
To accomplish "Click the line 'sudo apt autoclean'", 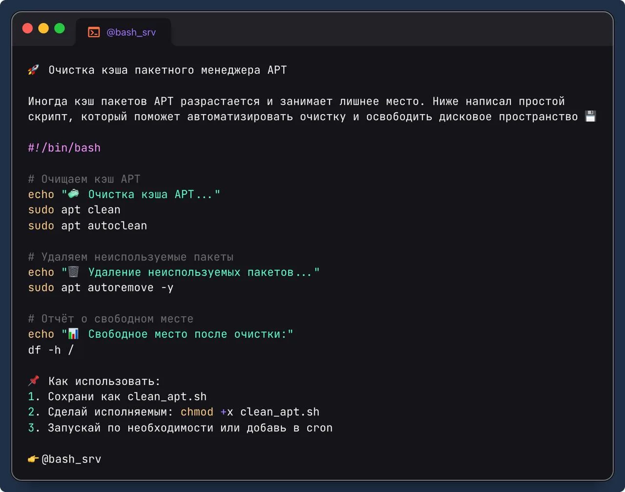I will tap(87, 225).
